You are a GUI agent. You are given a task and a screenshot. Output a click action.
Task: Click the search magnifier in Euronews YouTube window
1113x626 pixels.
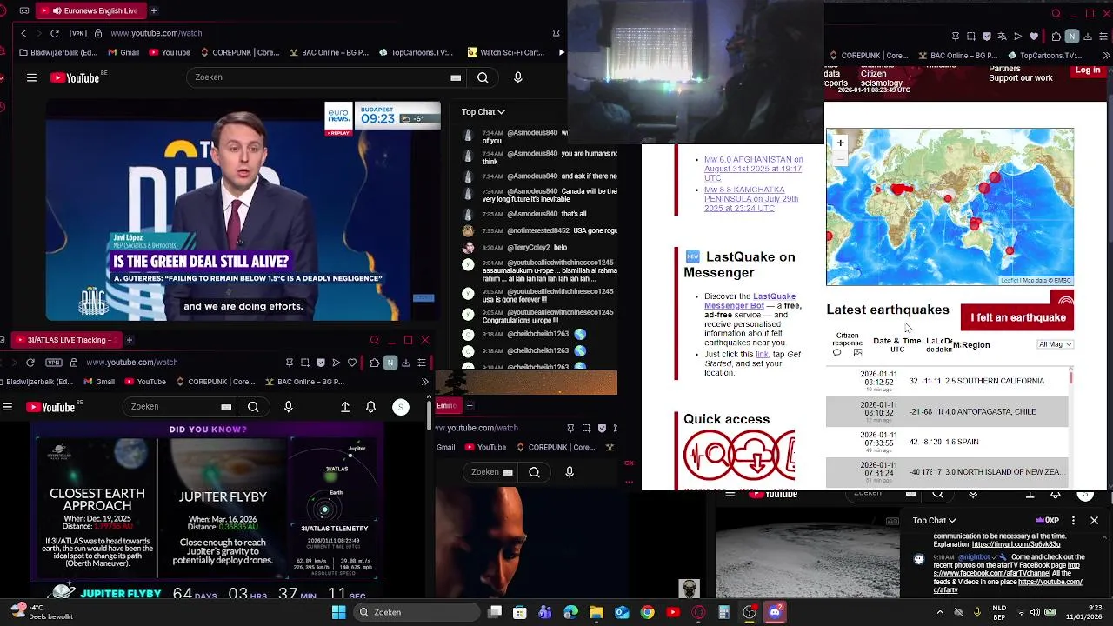(x=483, y=77)
